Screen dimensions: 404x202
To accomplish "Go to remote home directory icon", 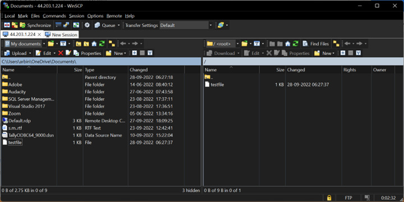I will [288, 44].
